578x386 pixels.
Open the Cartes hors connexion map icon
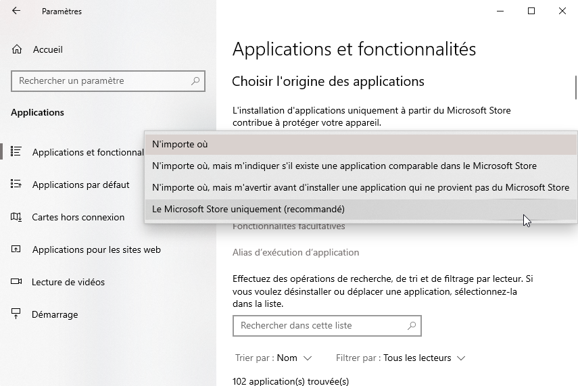[x=17, y=217]
